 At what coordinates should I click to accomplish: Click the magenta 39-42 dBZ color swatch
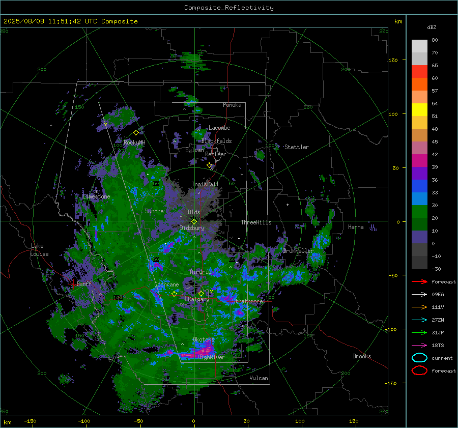click(419, 161)
